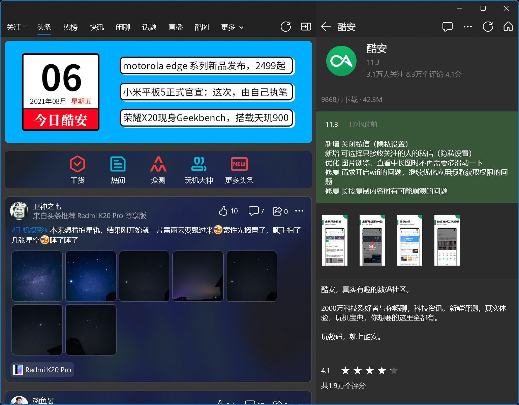View 动态支持二次编辑 app screenshot

pyautogui.click(x=447, y=240)
